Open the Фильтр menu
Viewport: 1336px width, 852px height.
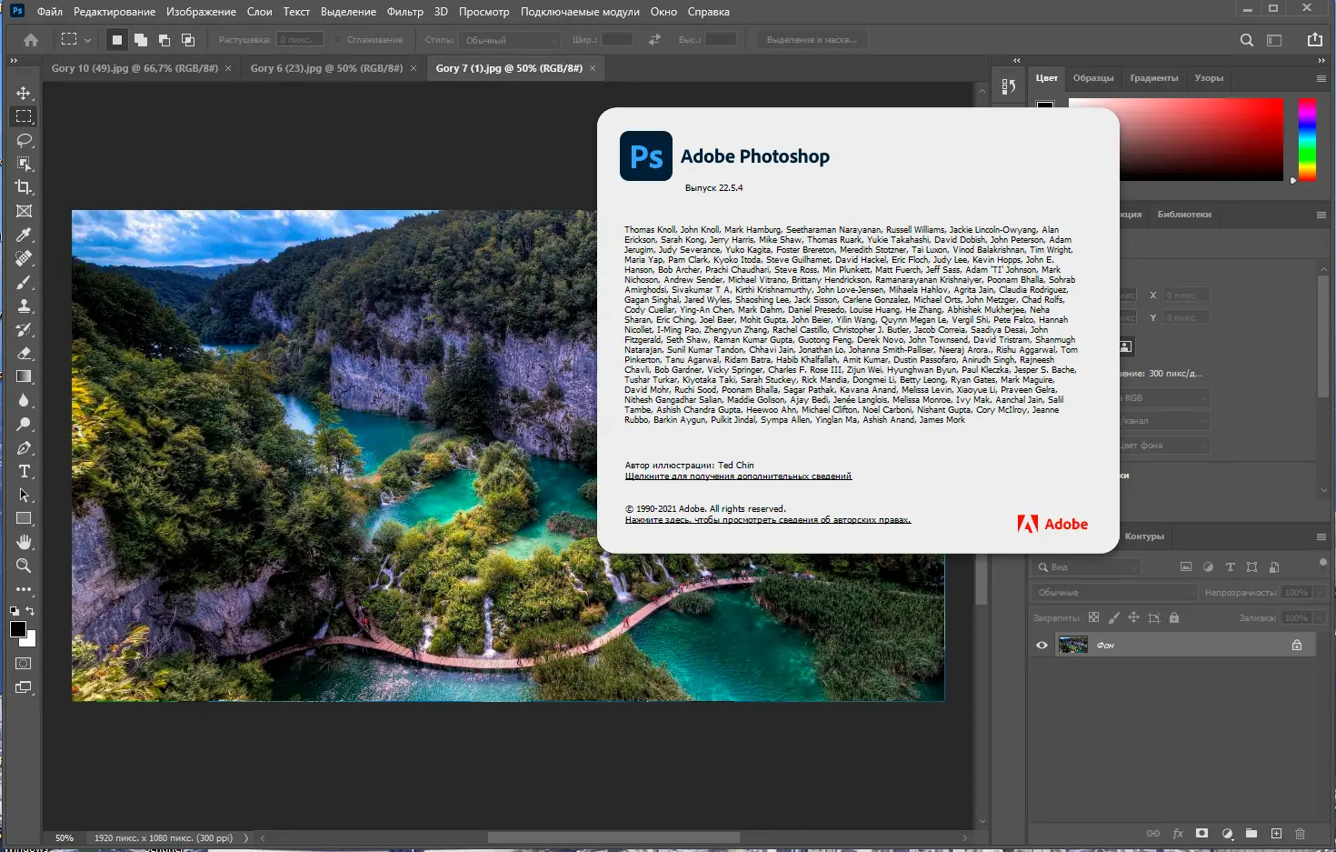click(x=405, y=12)
